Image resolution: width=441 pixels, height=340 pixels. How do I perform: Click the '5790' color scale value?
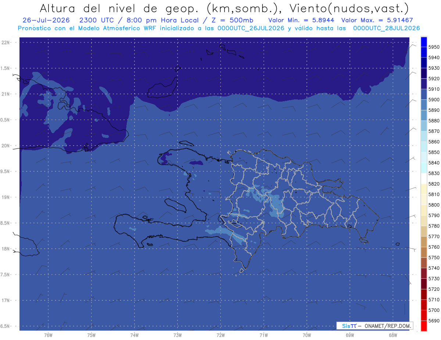(434, 216)
